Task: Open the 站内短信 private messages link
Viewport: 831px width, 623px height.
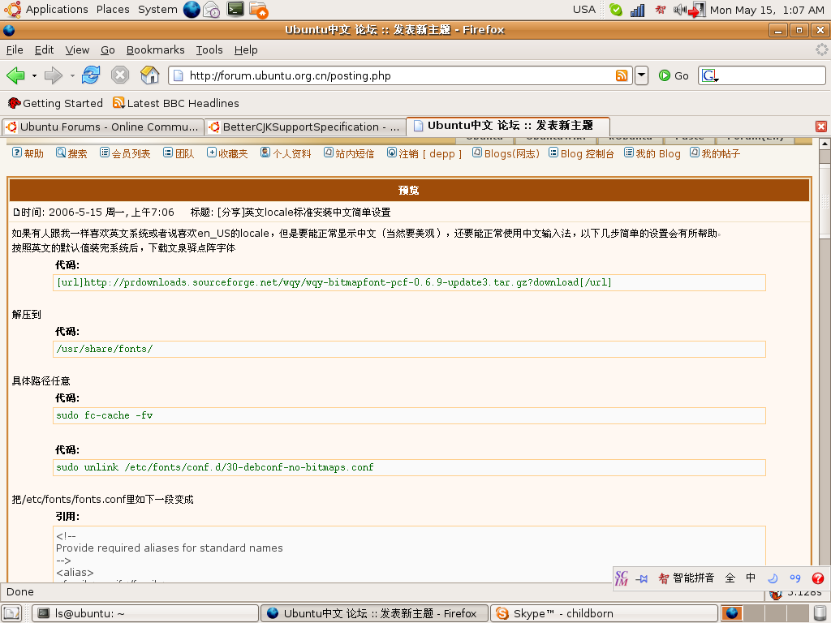Action: [x=349, y=153]
